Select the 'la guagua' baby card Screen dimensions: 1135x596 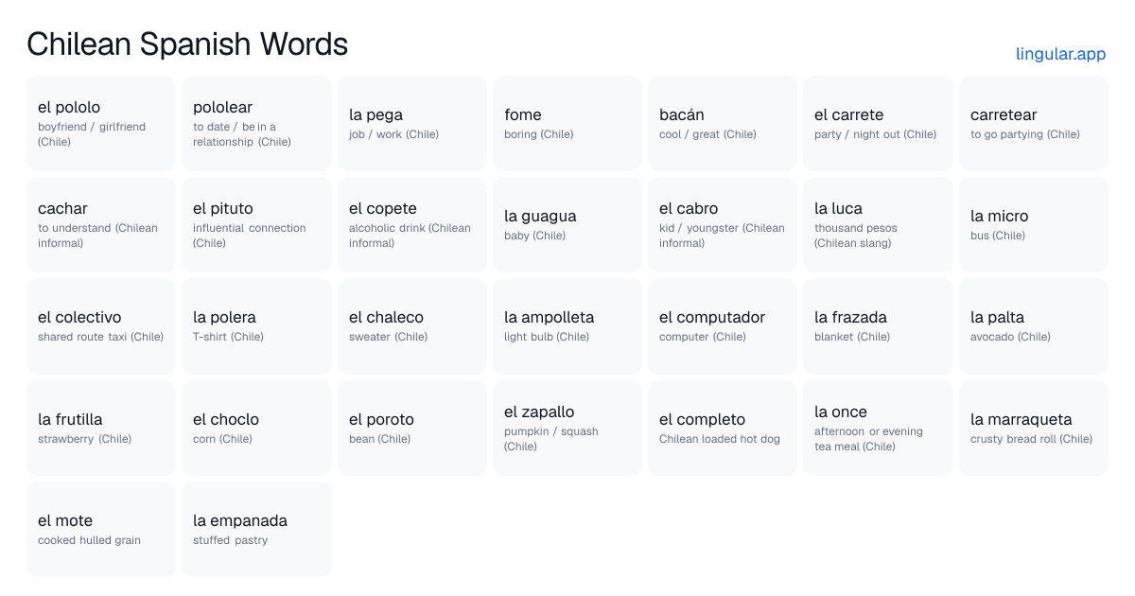567,225
